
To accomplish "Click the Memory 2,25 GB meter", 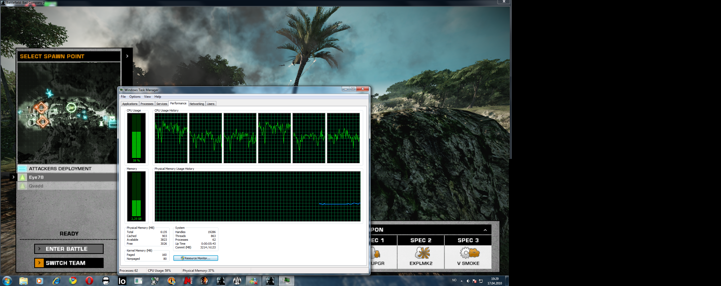I will click(136, 196).
